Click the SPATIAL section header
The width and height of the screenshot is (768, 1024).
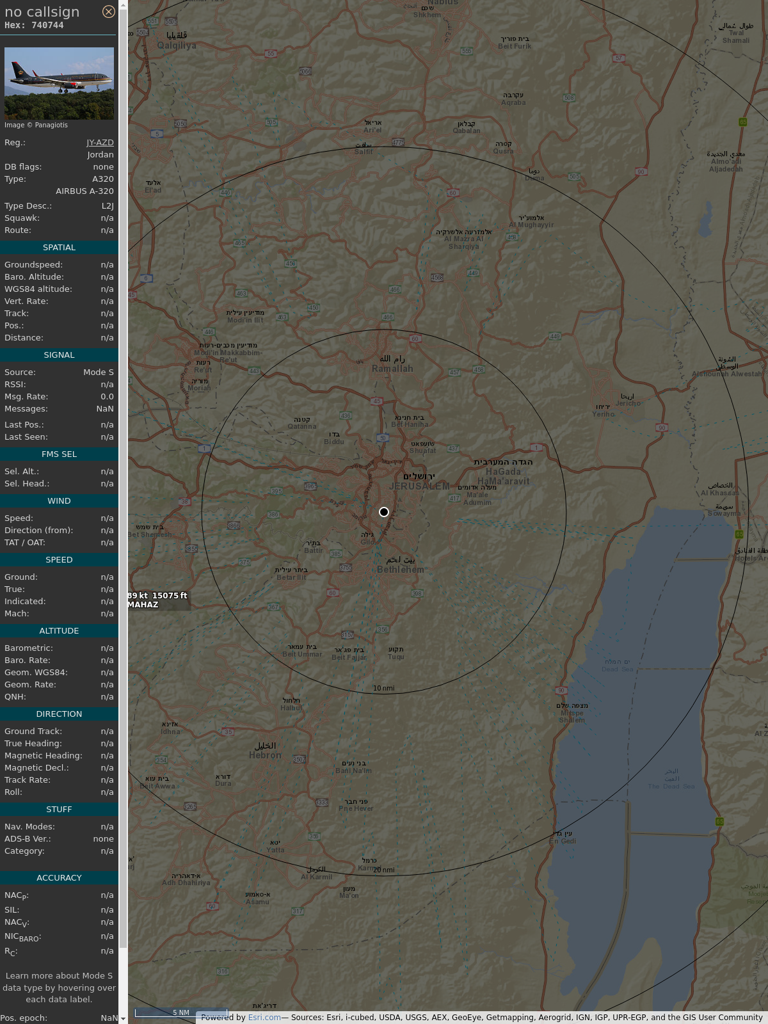click(x=59, y=248)
